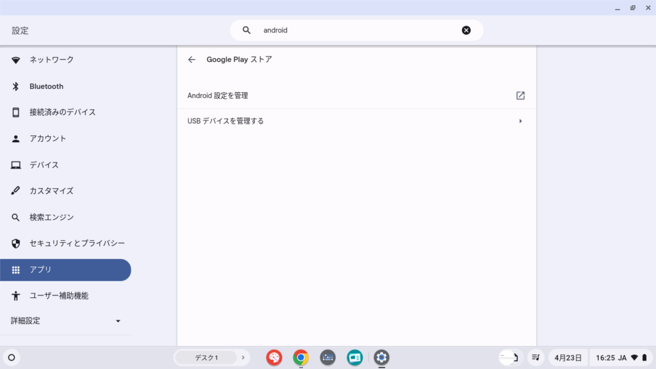Open セキュリティとプライバシー settings section

point(77,243)
